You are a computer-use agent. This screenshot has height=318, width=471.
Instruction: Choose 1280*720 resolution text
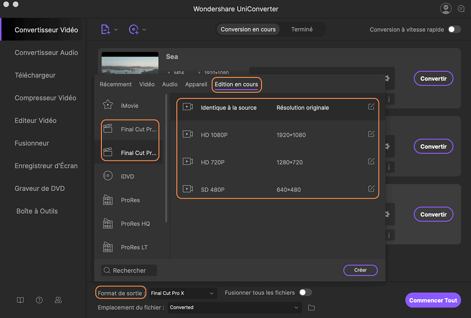point(290,163)
